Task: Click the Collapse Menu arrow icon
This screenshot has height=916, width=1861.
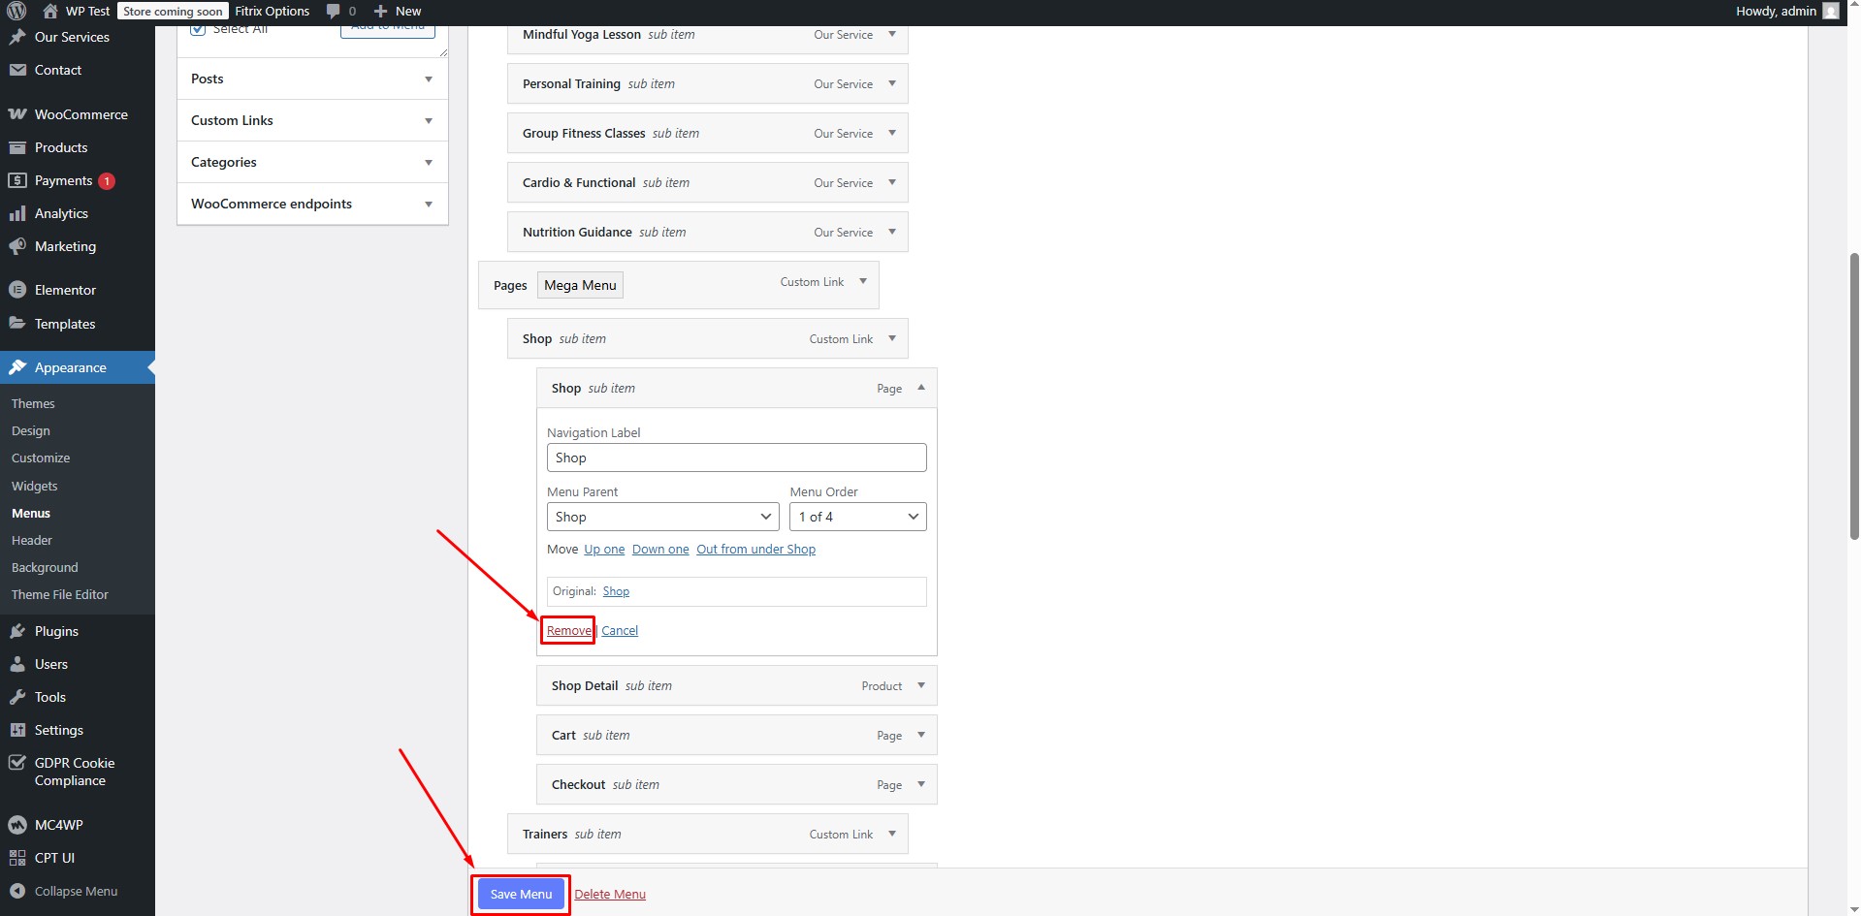Action: tap(17, 891)
